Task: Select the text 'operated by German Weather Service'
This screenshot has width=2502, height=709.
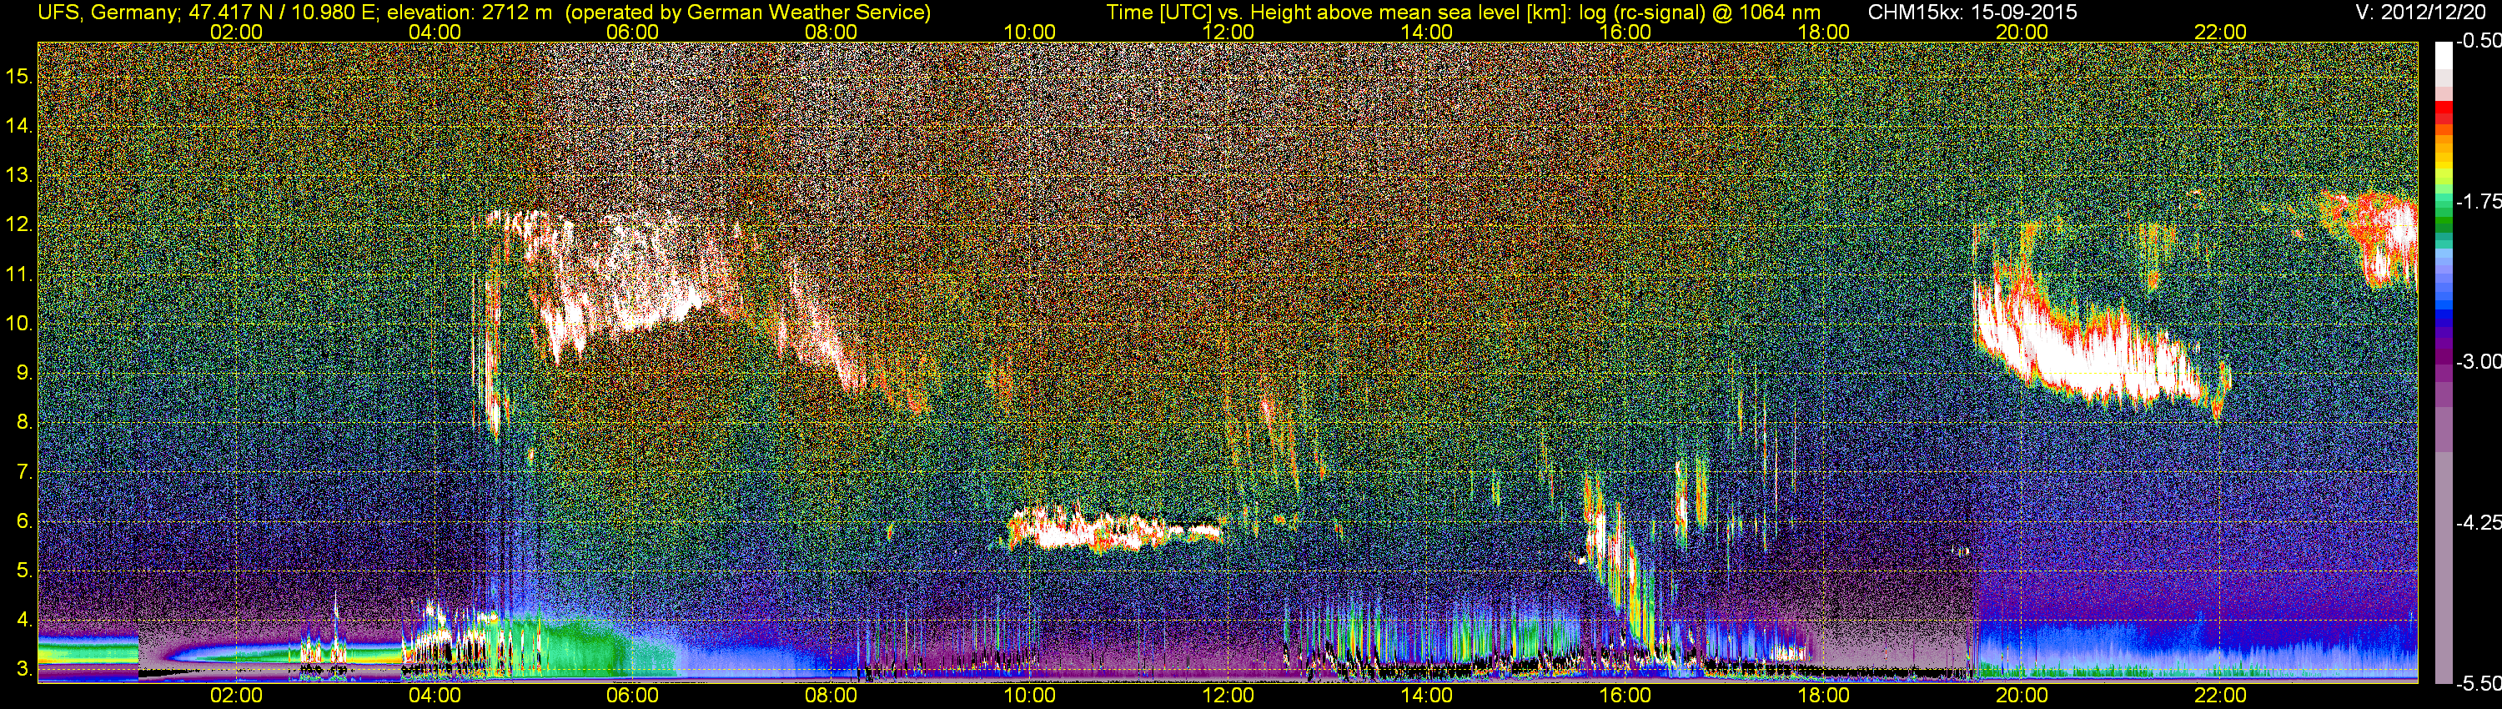Action: coord(748,12)
